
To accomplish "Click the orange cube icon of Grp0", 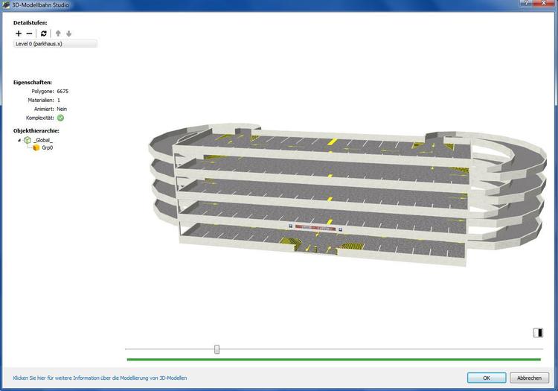I will click(x=36, y=147).
